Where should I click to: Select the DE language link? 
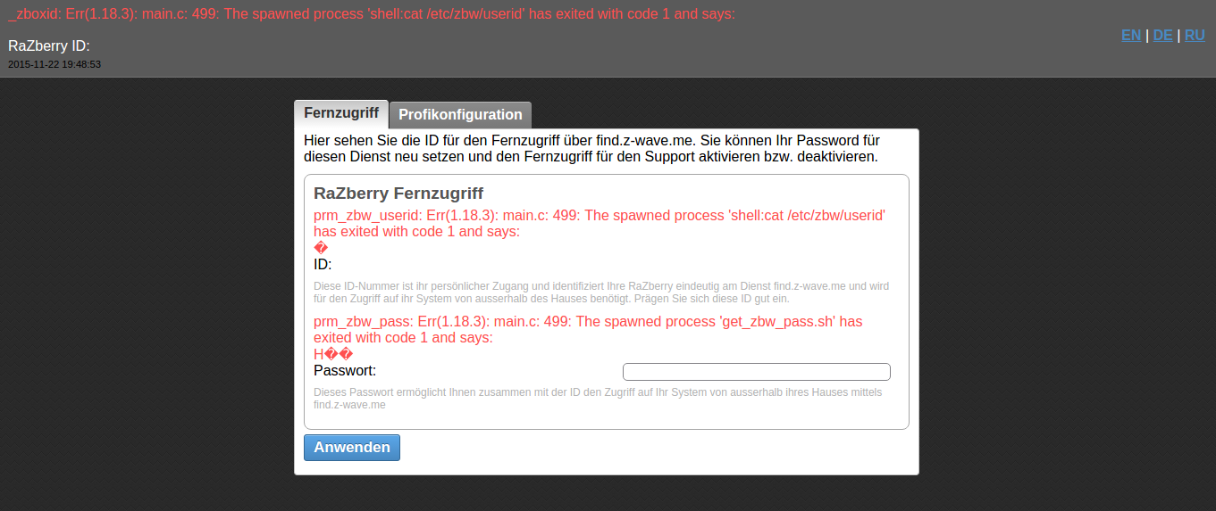tap(1162, 36)
